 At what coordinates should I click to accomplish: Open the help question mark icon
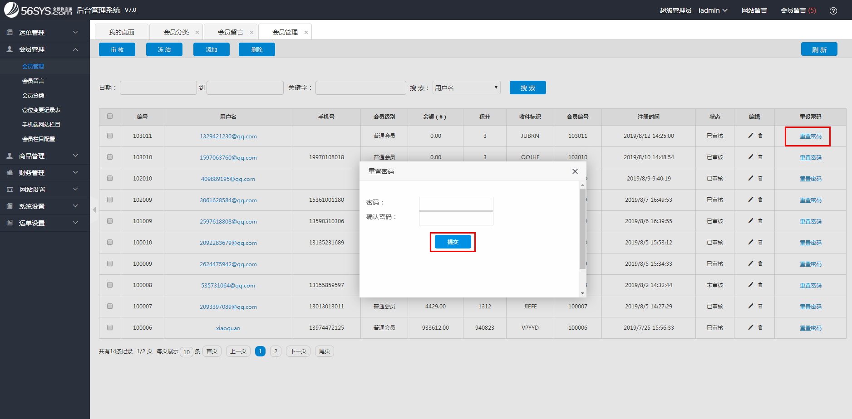click(x=833, y=10)
